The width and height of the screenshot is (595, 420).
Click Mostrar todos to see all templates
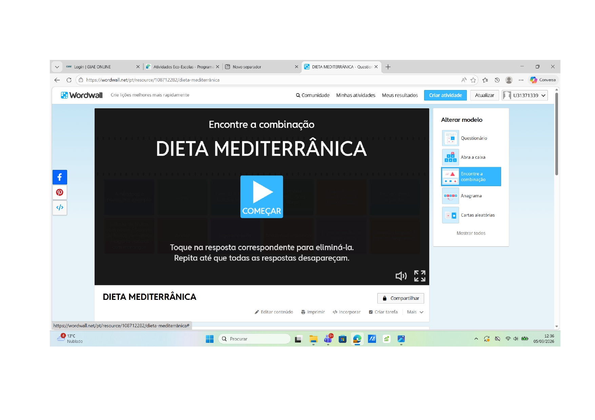click(471, 233)
